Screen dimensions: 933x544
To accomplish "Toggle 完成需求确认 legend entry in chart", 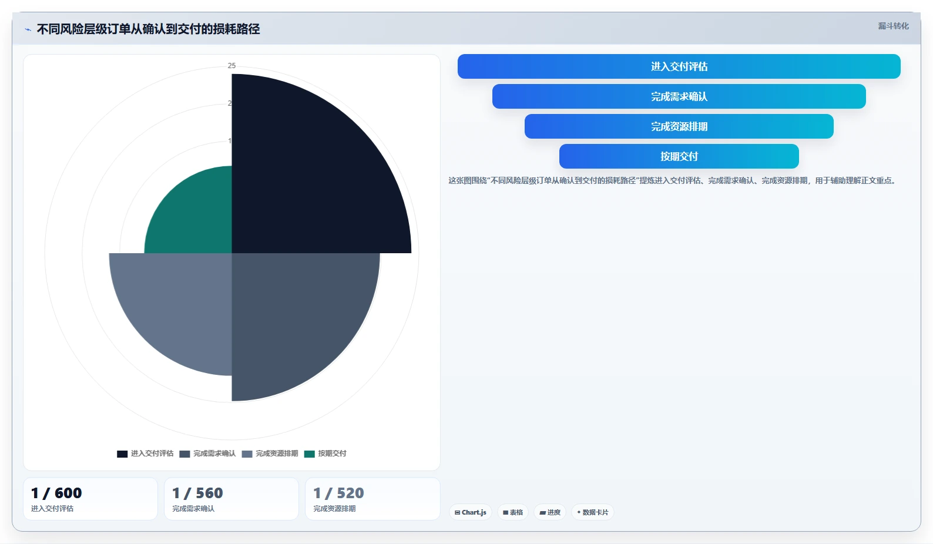I will (207, 454).
